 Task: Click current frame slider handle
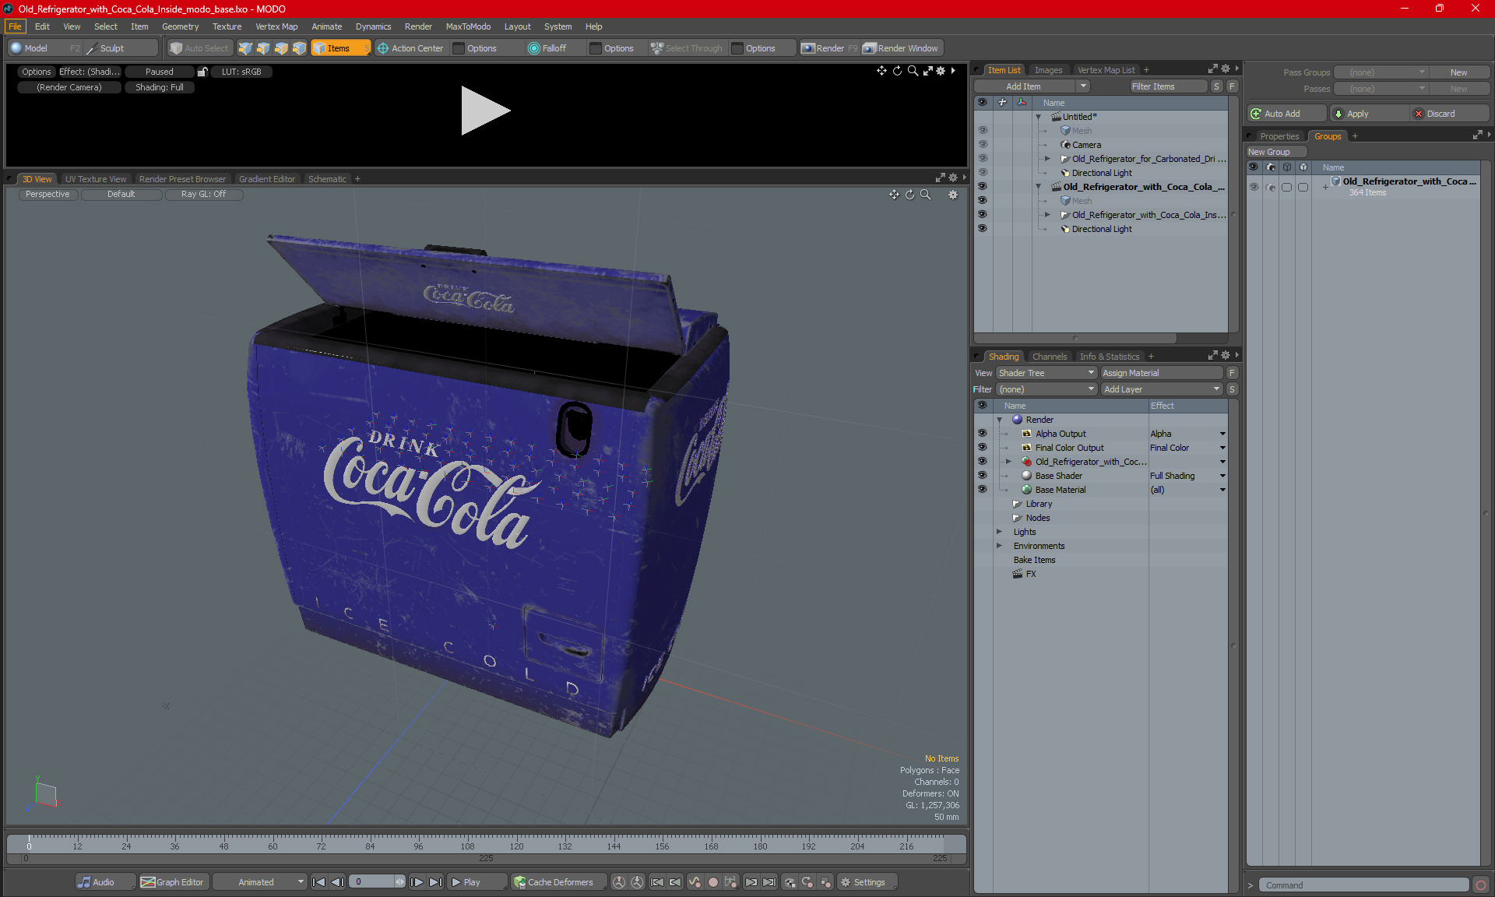click(x=29, y=843)
